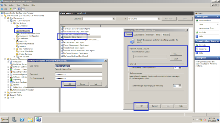Switch to the Reminders tab
The height and width of the screenshot is (123, 220).
(150, 35)
